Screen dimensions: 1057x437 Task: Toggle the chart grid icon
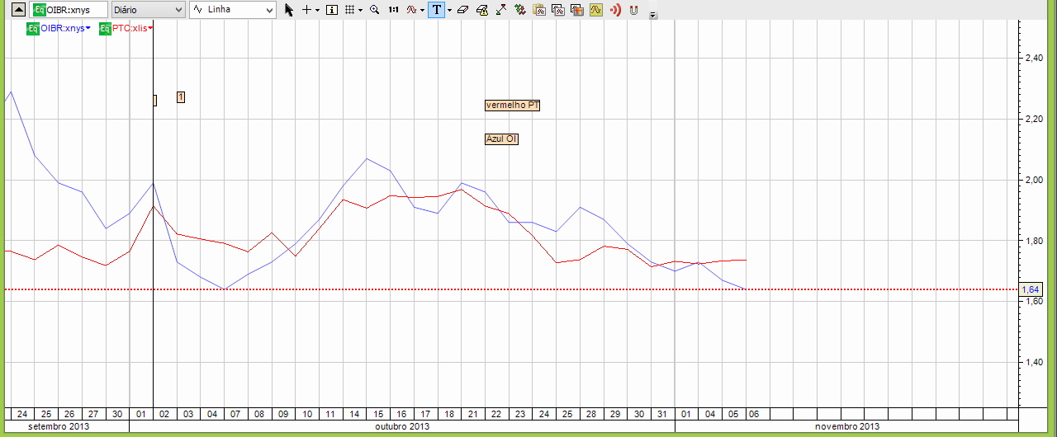pos(350,10)
